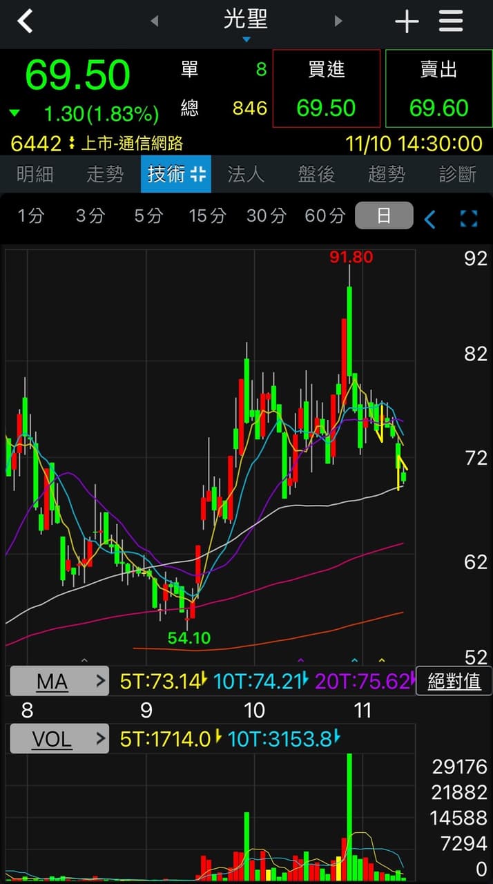Screen dimensions: 493x884
Task: Select the 技術 tab
Action: click(176, 174)
